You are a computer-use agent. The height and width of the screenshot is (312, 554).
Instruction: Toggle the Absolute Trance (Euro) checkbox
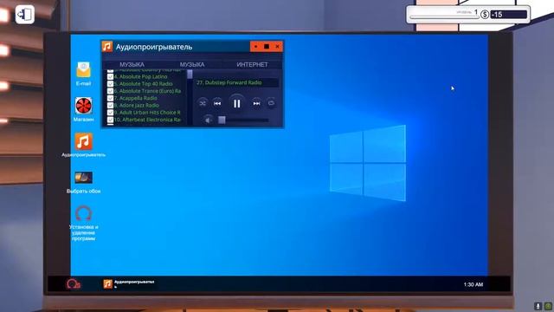tap(110, 91)
